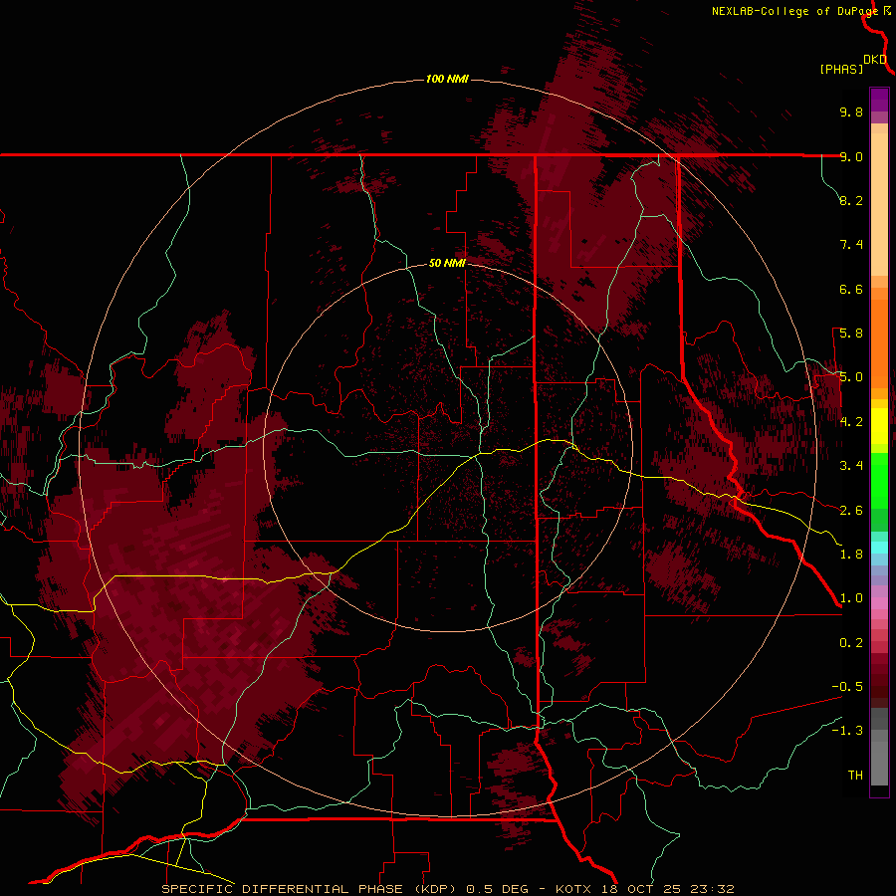Click the 0.2 value on the scale
The width and height of the screenshot is (896, 896).
pos(851,643)
